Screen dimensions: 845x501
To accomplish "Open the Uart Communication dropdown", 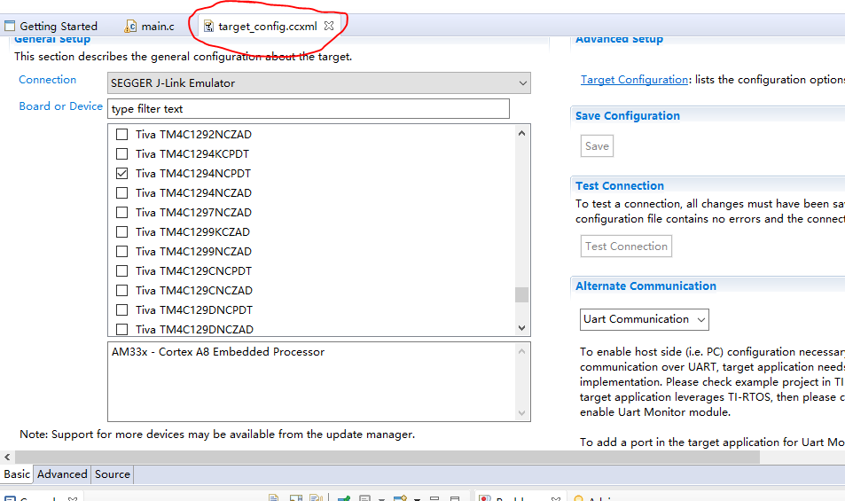I will pyautogui.click(x=644, y=319).
